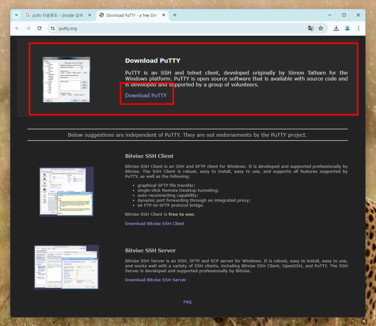The width and height of the screenshot is (376, 326).
Task: Close the Download PuTTY tab
Action: pyautogui.click(x=164, y=15)
